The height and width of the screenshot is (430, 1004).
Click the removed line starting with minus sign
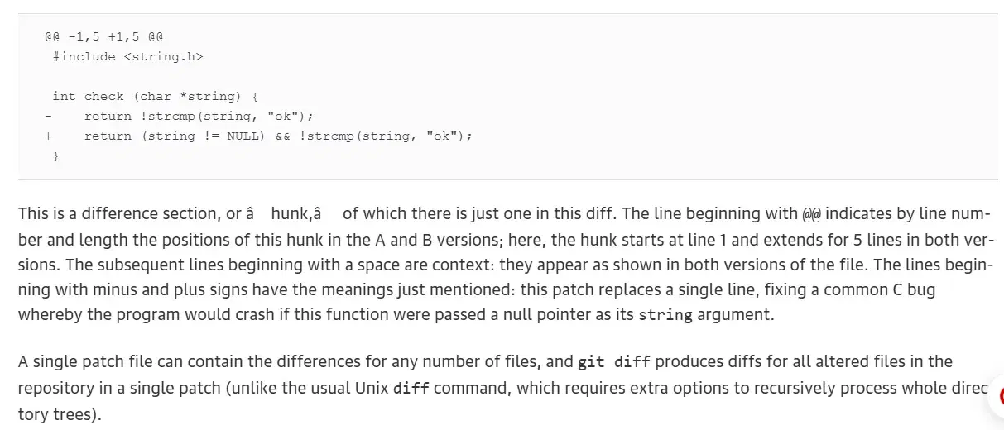click(199, 116)
